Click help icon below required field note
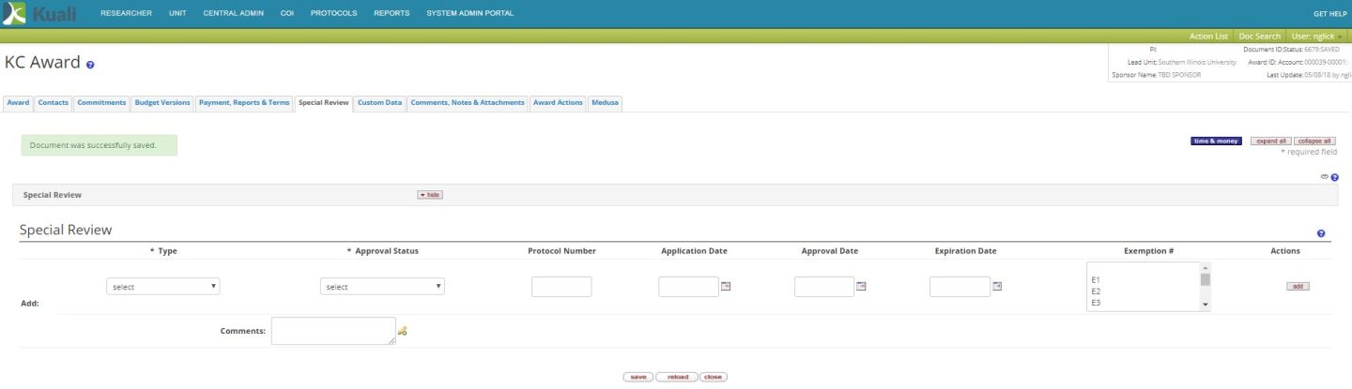The height and width of the screenshot is (389, 1352). tap(1334, 177)
